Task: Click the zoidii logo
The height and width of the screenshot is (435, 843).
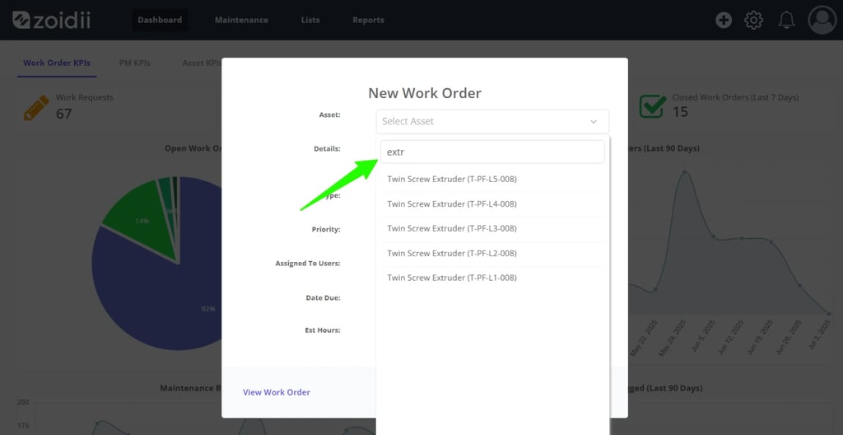Action: (x=52, y=20)
